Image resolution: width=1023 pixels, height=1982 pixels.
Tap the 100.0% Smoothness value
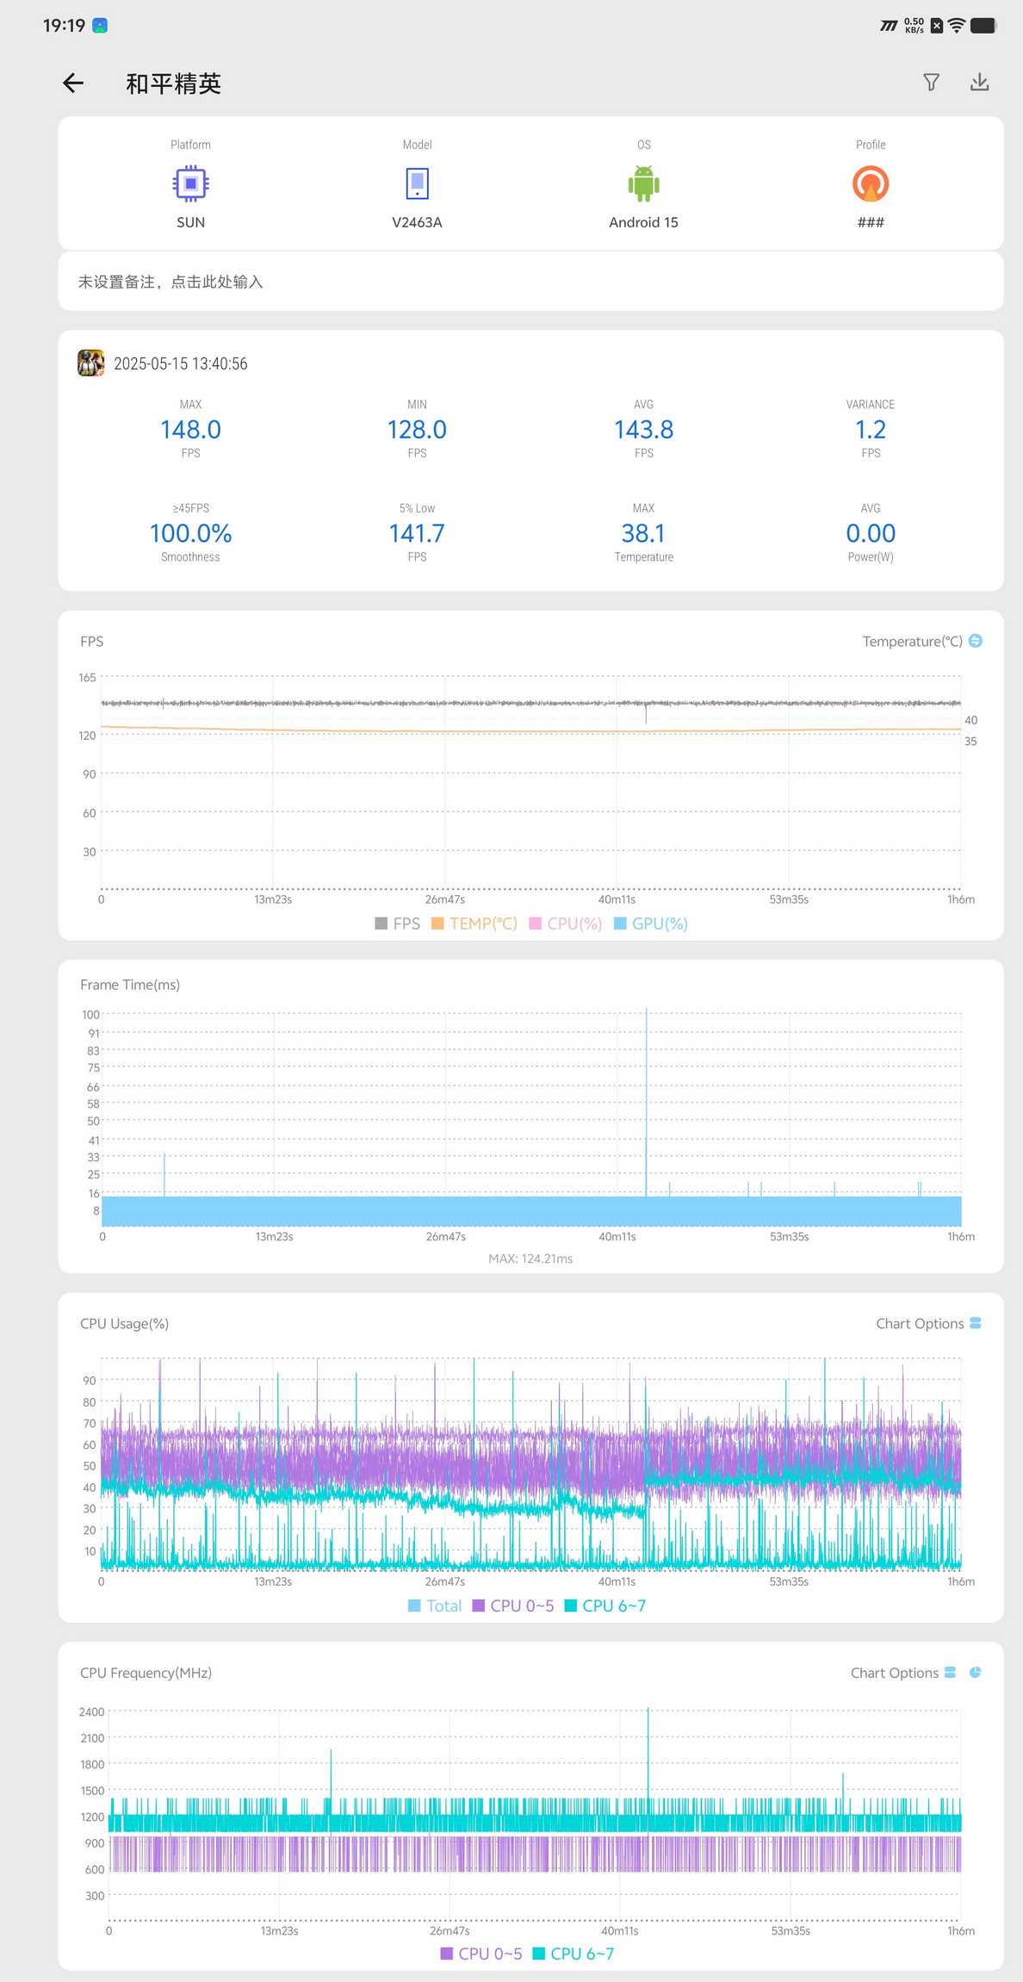pyautogui.click(x=190, y=533)
